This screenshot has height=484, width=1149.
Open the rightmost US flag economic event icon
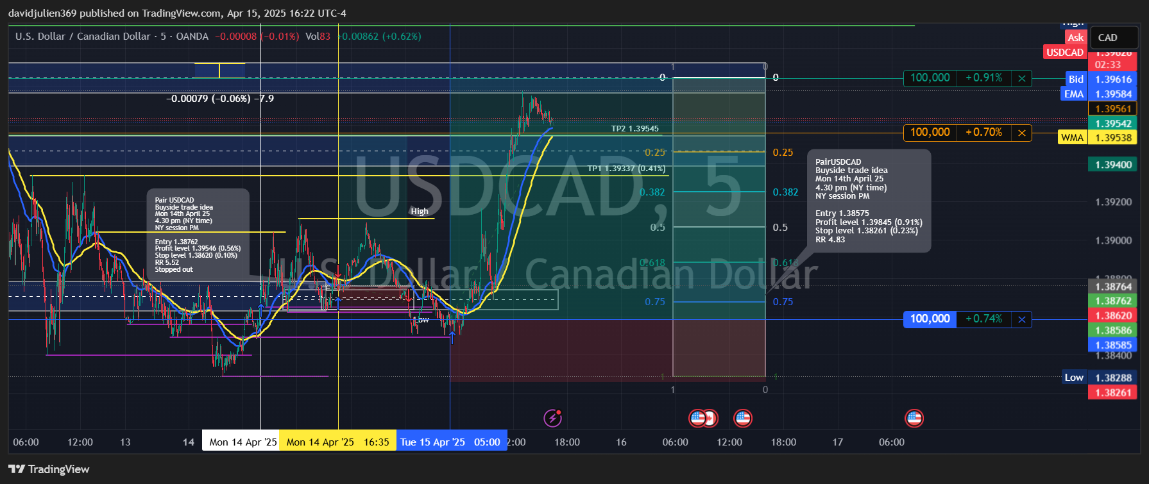(914, 419)
